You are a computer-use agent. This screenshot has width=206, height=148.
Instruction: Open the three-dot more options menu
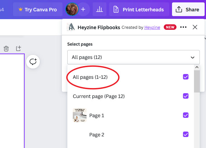click(183, 27)
